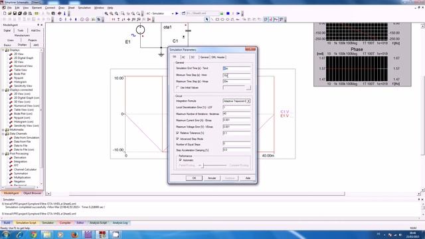Click the blue stop simulation square icon
The height and width of the screenshot is (239, 425).
pyautogui.click(x=228, y=13)
